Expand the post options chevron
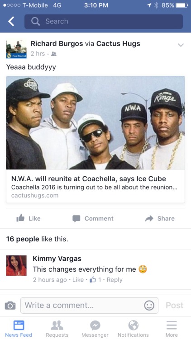The image size is (191, 339). click(x=181, y=45)
